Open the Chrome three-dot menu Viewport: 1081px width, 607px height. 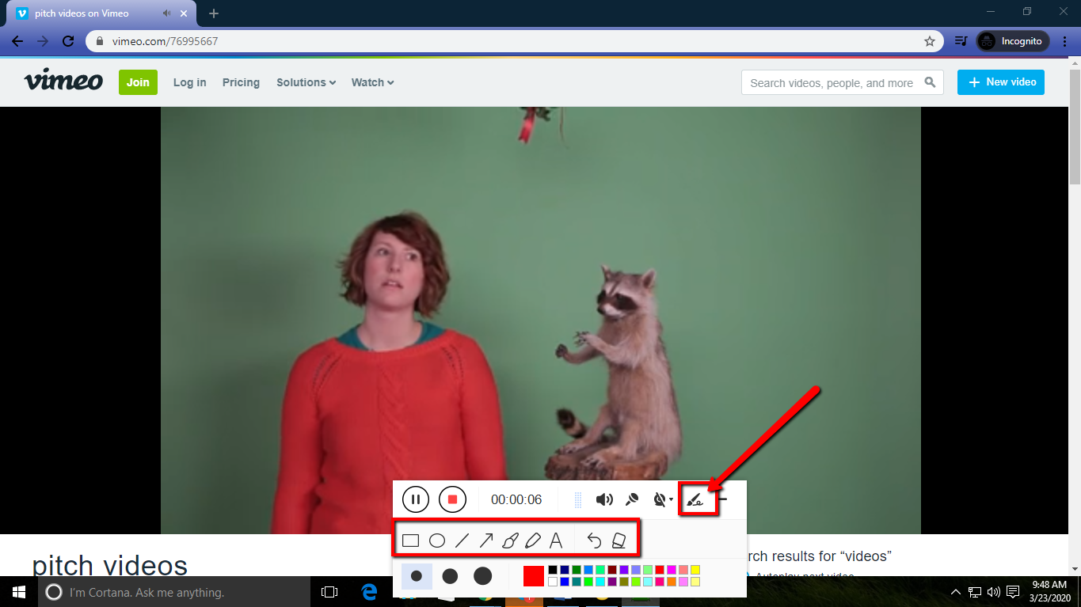coord(1065,41)
